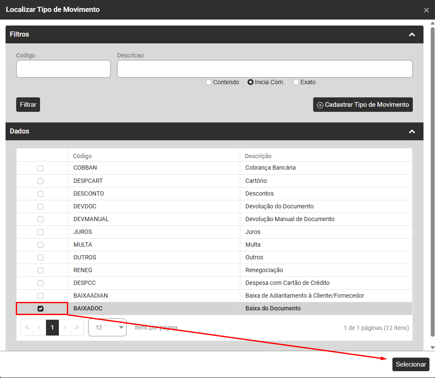Check the DESPCART row checkbox
Image resolution: width=435 pixels, height=378 pixels.
[x=40, y=181]
